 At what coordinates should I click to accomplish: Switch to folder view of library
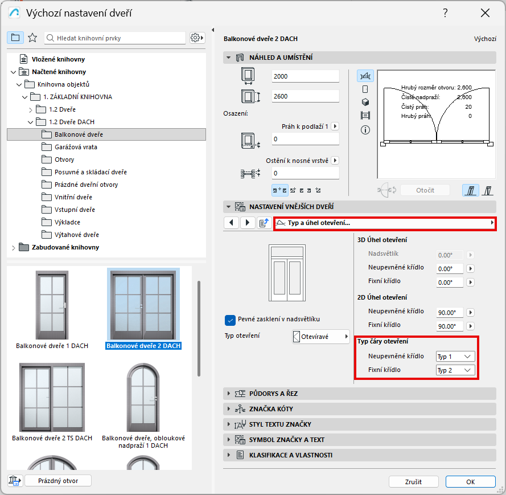[15, 38]
